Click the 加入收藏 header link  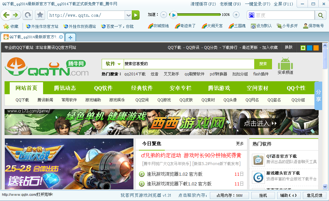point(270,48)
